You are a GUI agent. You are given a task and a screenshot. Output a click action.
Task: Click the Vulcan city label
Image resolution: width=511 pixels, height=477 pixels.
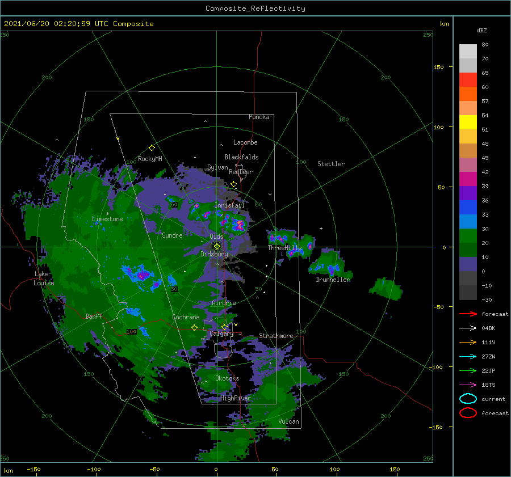[x=288, y=421]
